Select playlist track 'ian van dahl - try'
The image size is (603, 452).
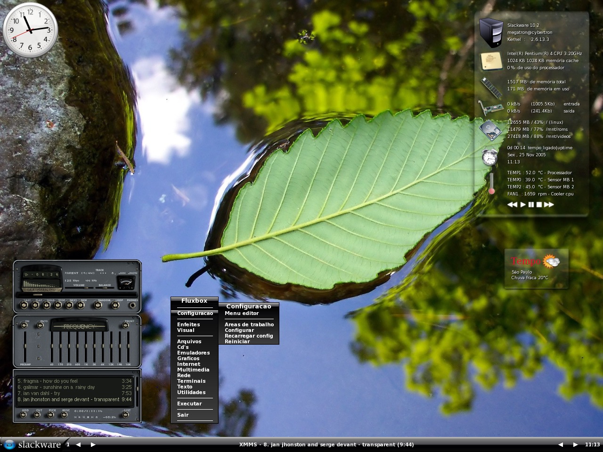[74, 393]
